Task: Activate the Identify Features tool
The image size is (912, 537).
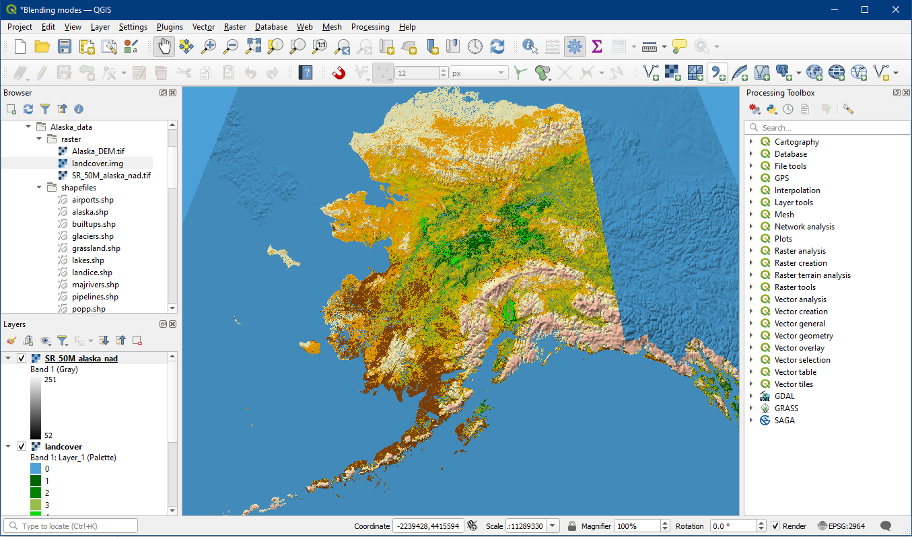Action: [x=530, y=46]
